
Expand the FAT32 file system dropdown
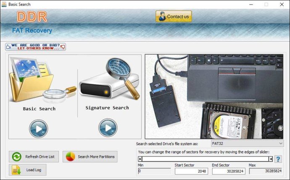[247, 143]
